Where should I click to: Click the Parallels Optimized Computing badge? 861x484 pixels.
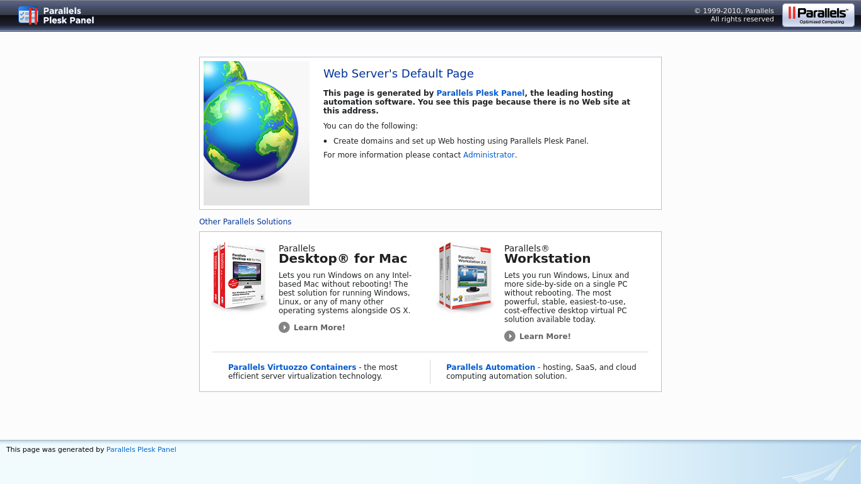tap(818, 15)
